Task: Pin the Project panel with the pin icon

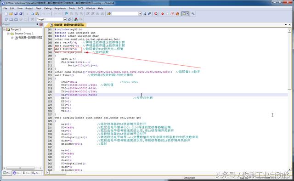Action: click(x=37, y=24)
